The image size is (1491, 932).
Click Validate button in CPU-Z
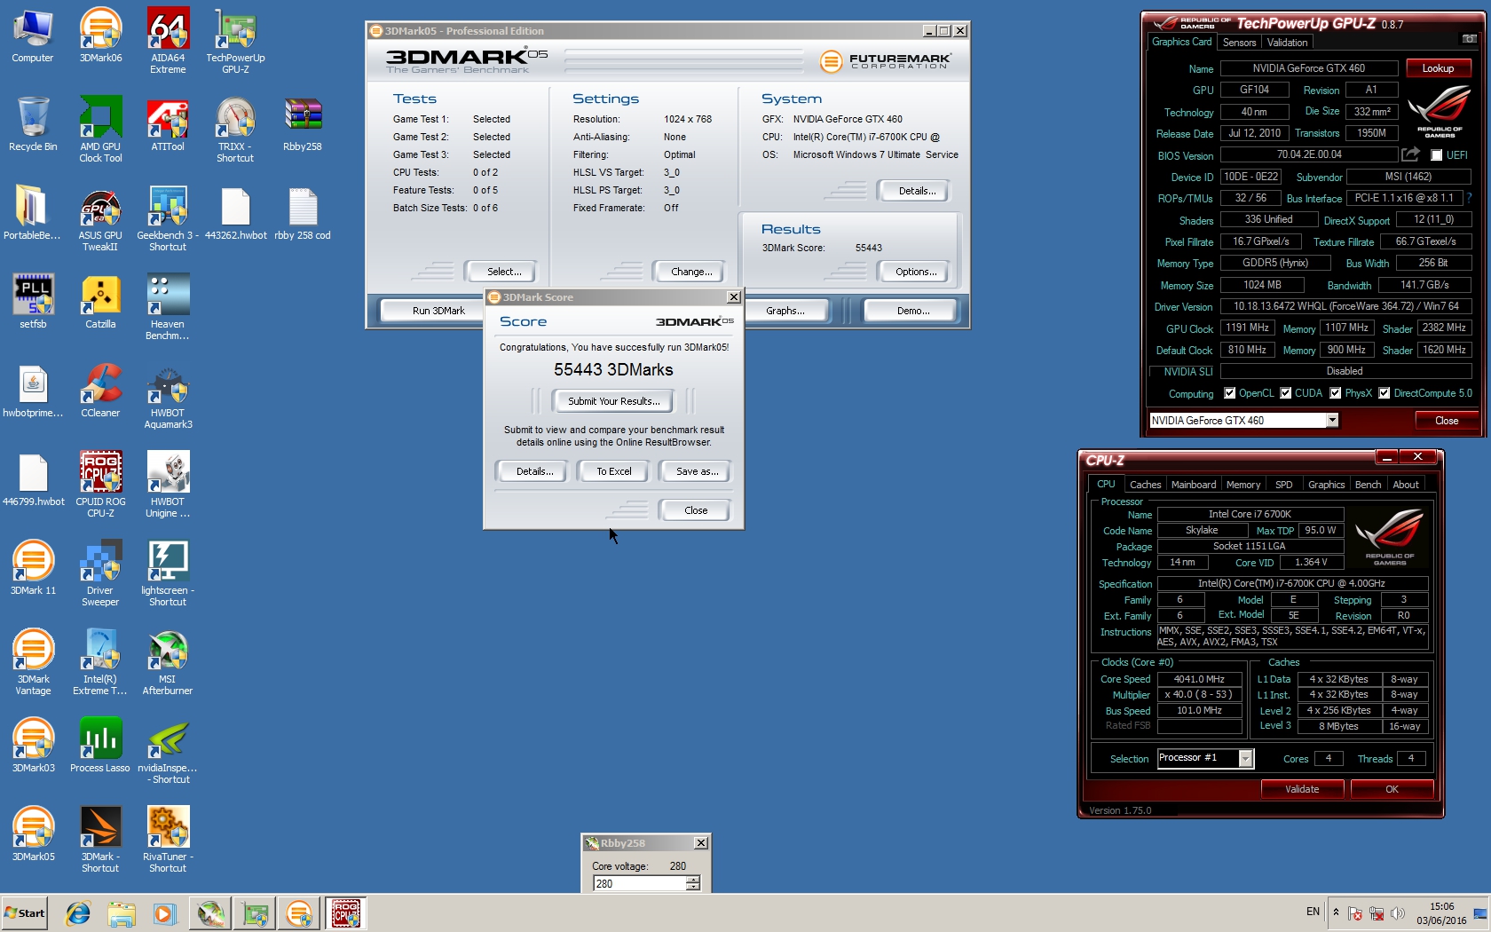click(1302, 789)
